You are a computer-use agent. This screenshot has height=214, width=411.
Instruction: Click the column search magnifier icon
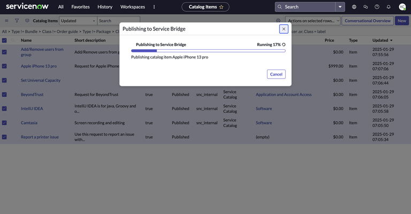click(13, 40)
